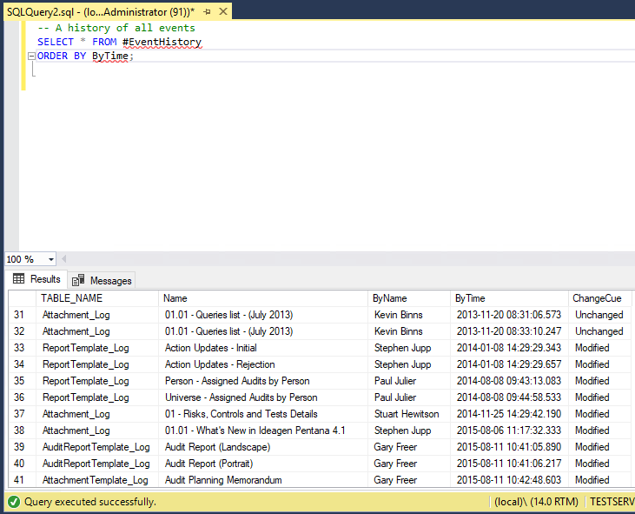
Task: Click the TABLE_NAME column header
Action: click(97, 298)
